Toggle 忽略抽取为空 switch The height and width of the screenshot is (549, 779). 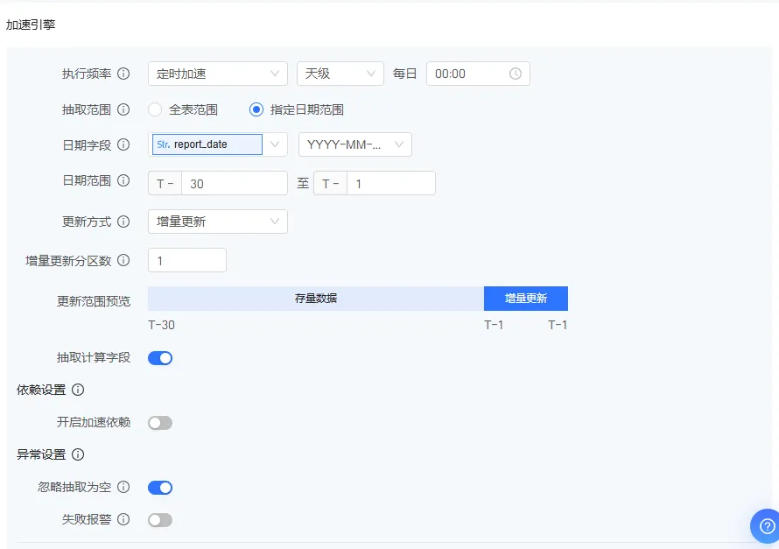coord(160,488)
